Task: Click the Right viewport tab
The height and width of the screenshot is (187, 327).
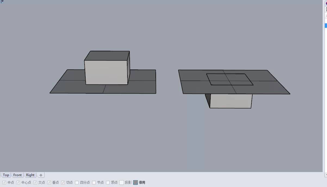Action: 30,175
